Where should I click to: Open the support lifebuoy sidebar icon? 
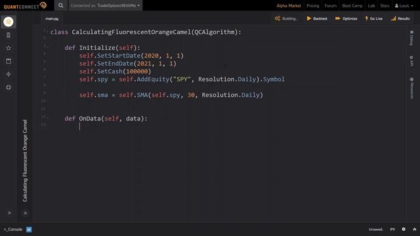click(9, 87)
